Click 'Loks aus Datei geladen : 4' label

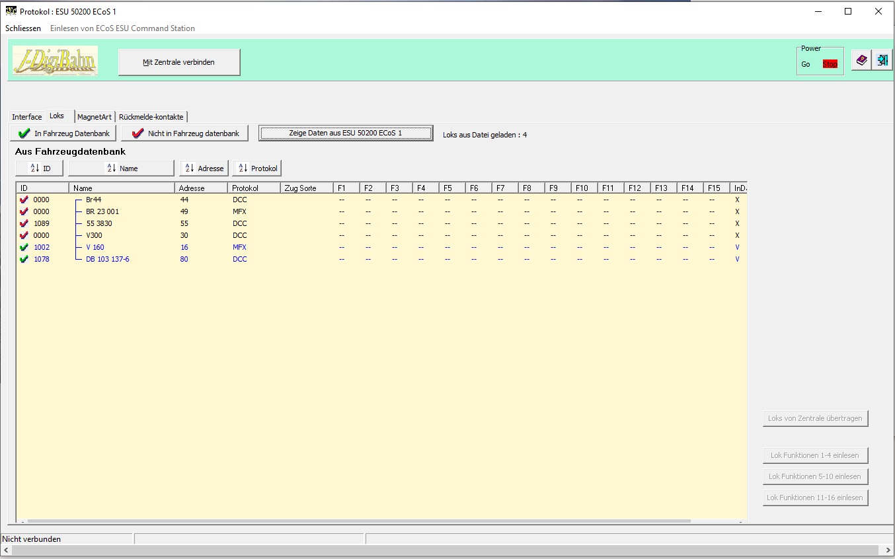click(x=485, y=135)
